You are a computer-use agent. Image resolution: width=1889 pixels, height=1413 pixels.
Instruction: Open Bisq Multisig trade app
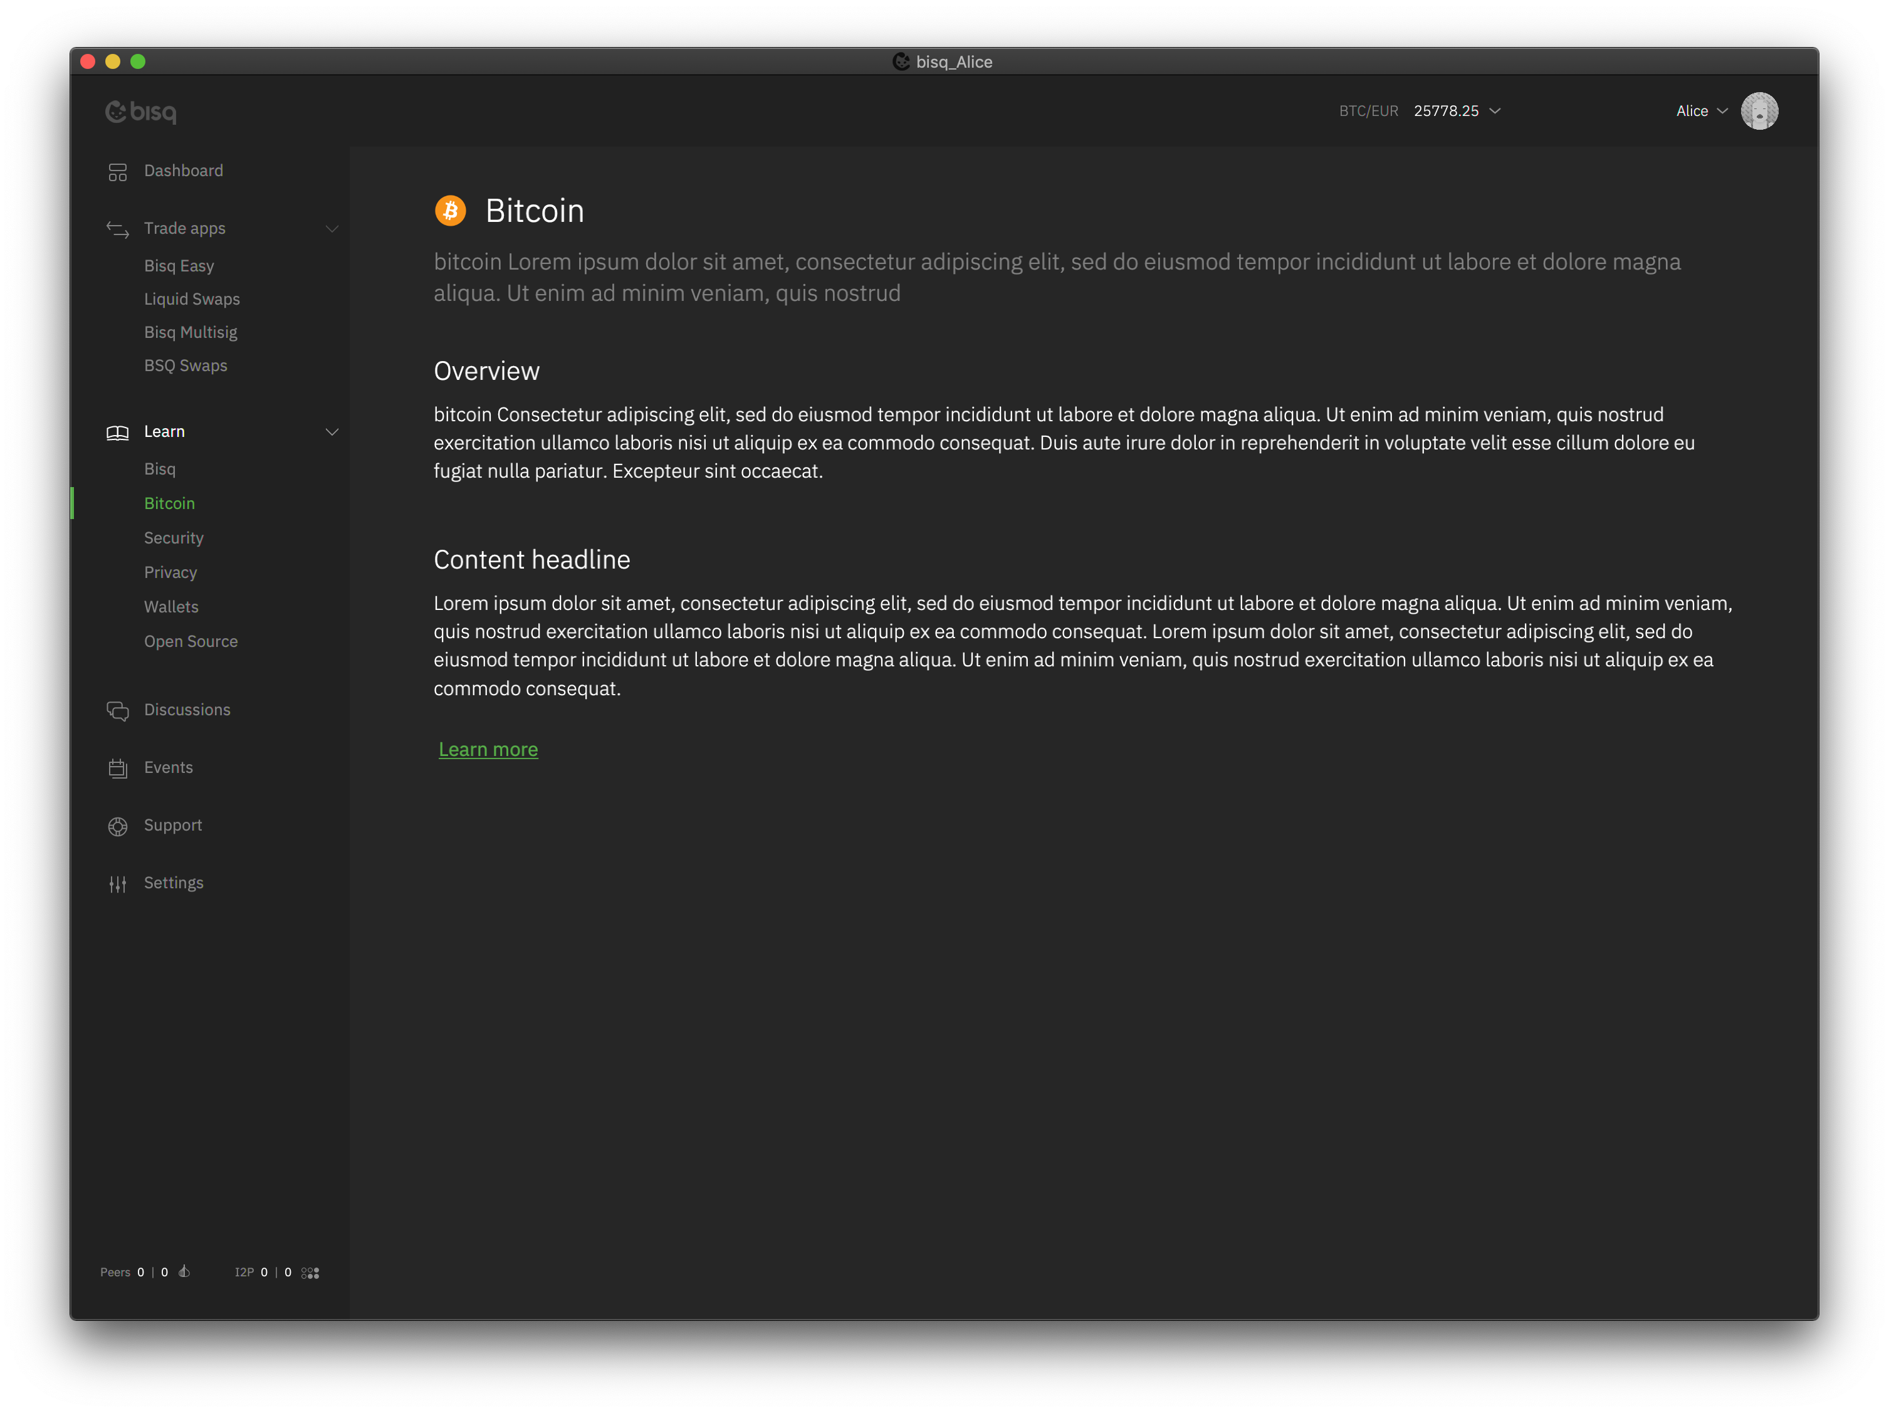(x=191, y=332)
